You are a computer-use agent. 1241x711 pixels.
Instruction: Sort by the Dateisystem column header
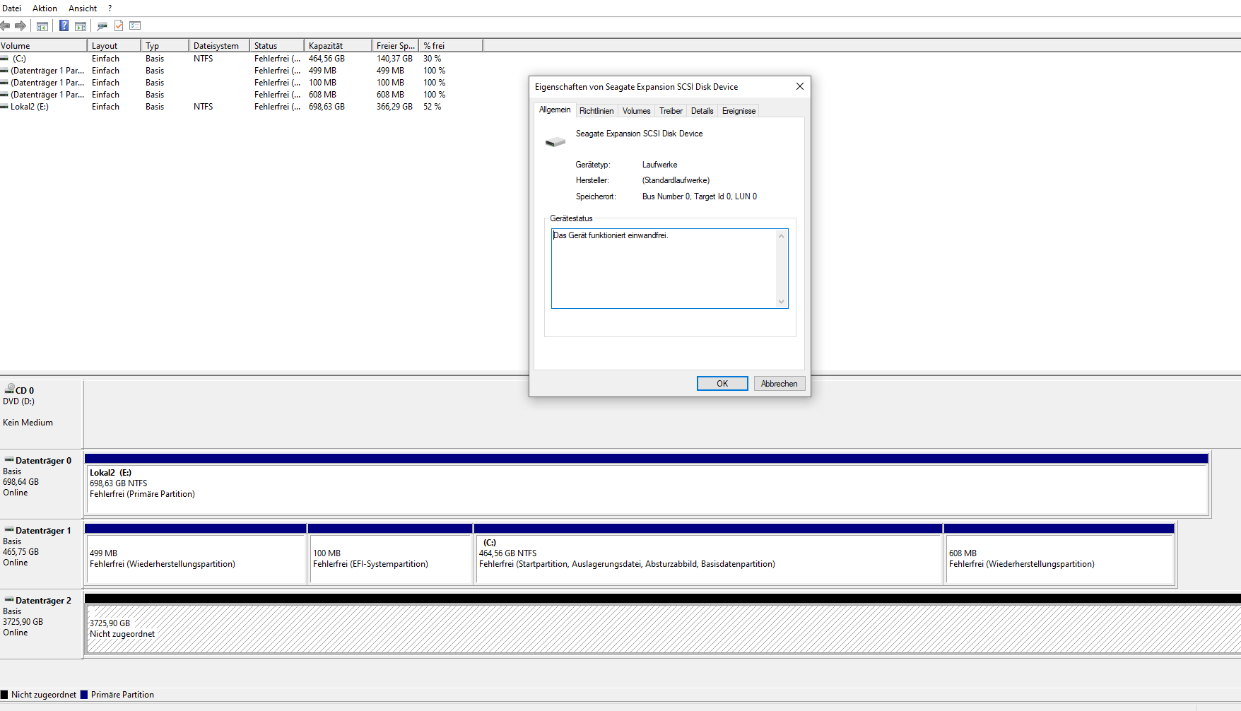pyautogui.click(x=219, y=46)
